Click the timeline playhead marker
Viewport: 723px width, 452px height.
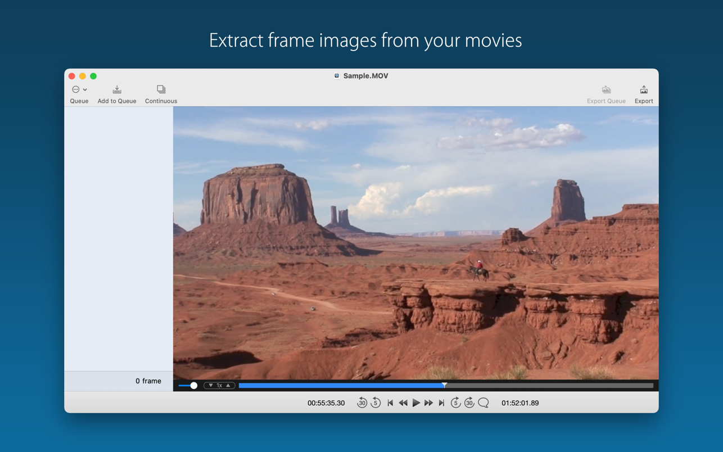click(x=444, y=385)
